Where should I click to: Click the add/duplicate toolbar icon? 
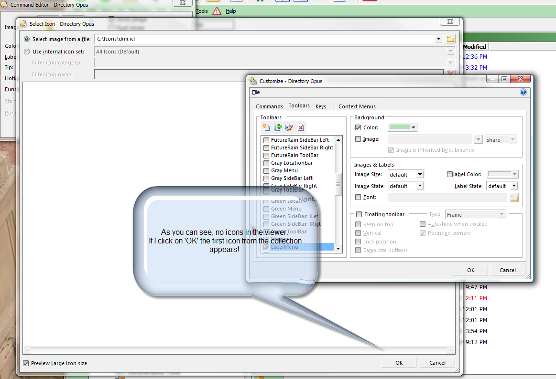[278, 127]
